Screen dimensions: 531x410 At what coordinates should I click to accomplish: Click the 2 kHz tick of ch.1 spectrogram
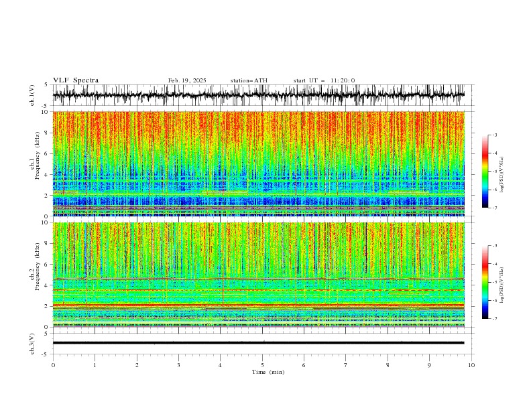(x=47, y=196)
